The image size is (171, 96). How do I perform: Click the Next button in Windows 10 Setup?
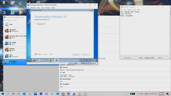coord(85,55)
